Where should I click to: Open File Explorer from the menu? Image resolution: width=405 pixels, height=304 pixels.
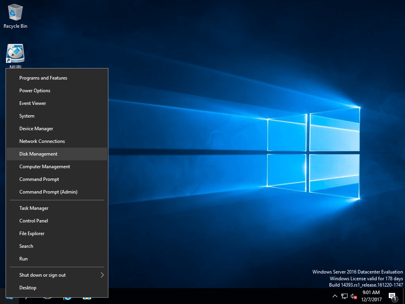coord(57,234)
